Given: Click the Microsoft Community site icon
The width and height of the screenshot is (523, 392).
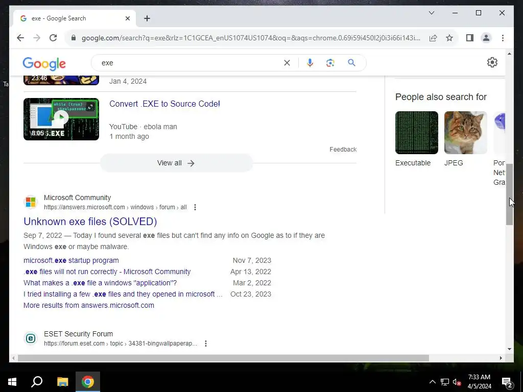Looking at the screenshot, I should (x=31, y=202).
